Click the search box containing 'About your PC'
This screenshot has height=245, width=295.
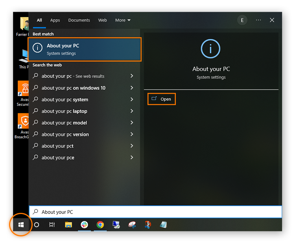click(x=155, y=212)
